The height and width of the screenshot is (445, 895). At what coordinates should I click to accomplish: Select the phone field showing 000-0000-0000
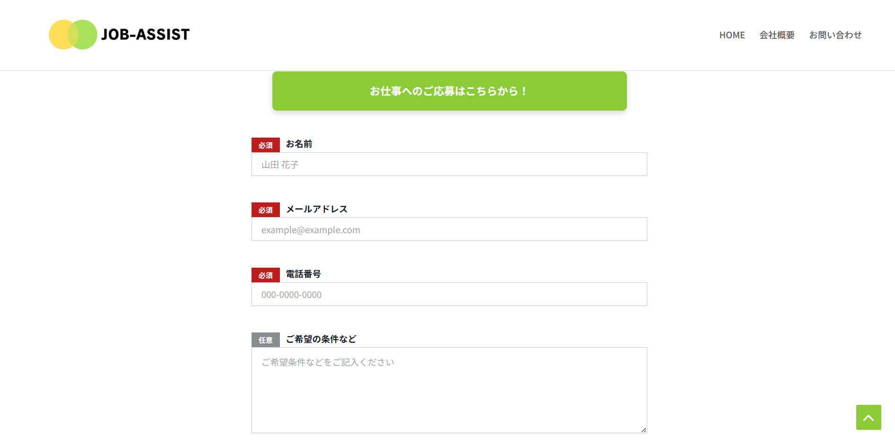(x=449, y=294)
